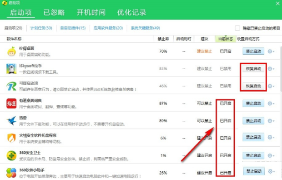The width and height of the screenshot is (282, 180).
Task: Select 应用软件服务(20) sub-tab
Action: point(108,28)
